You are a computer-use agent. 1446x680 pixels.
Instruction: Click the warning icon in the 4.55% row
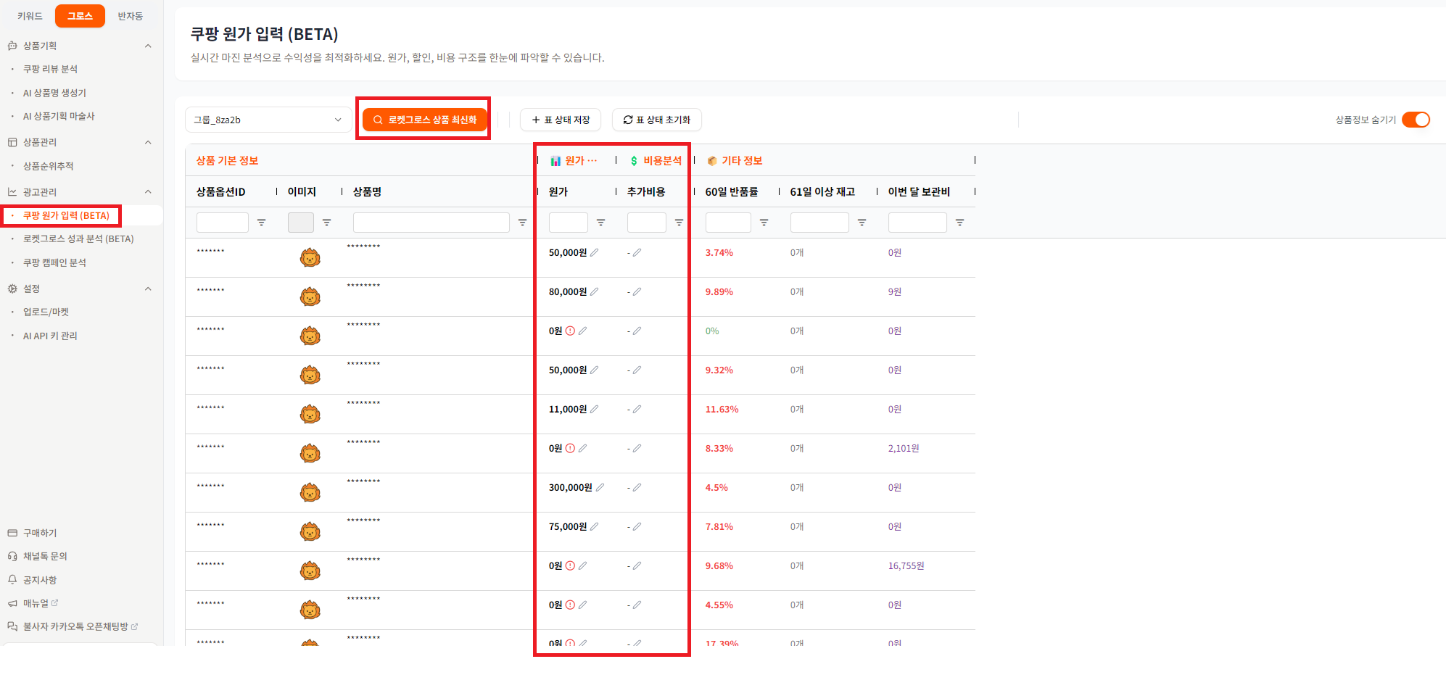click(x=570, y=605)
